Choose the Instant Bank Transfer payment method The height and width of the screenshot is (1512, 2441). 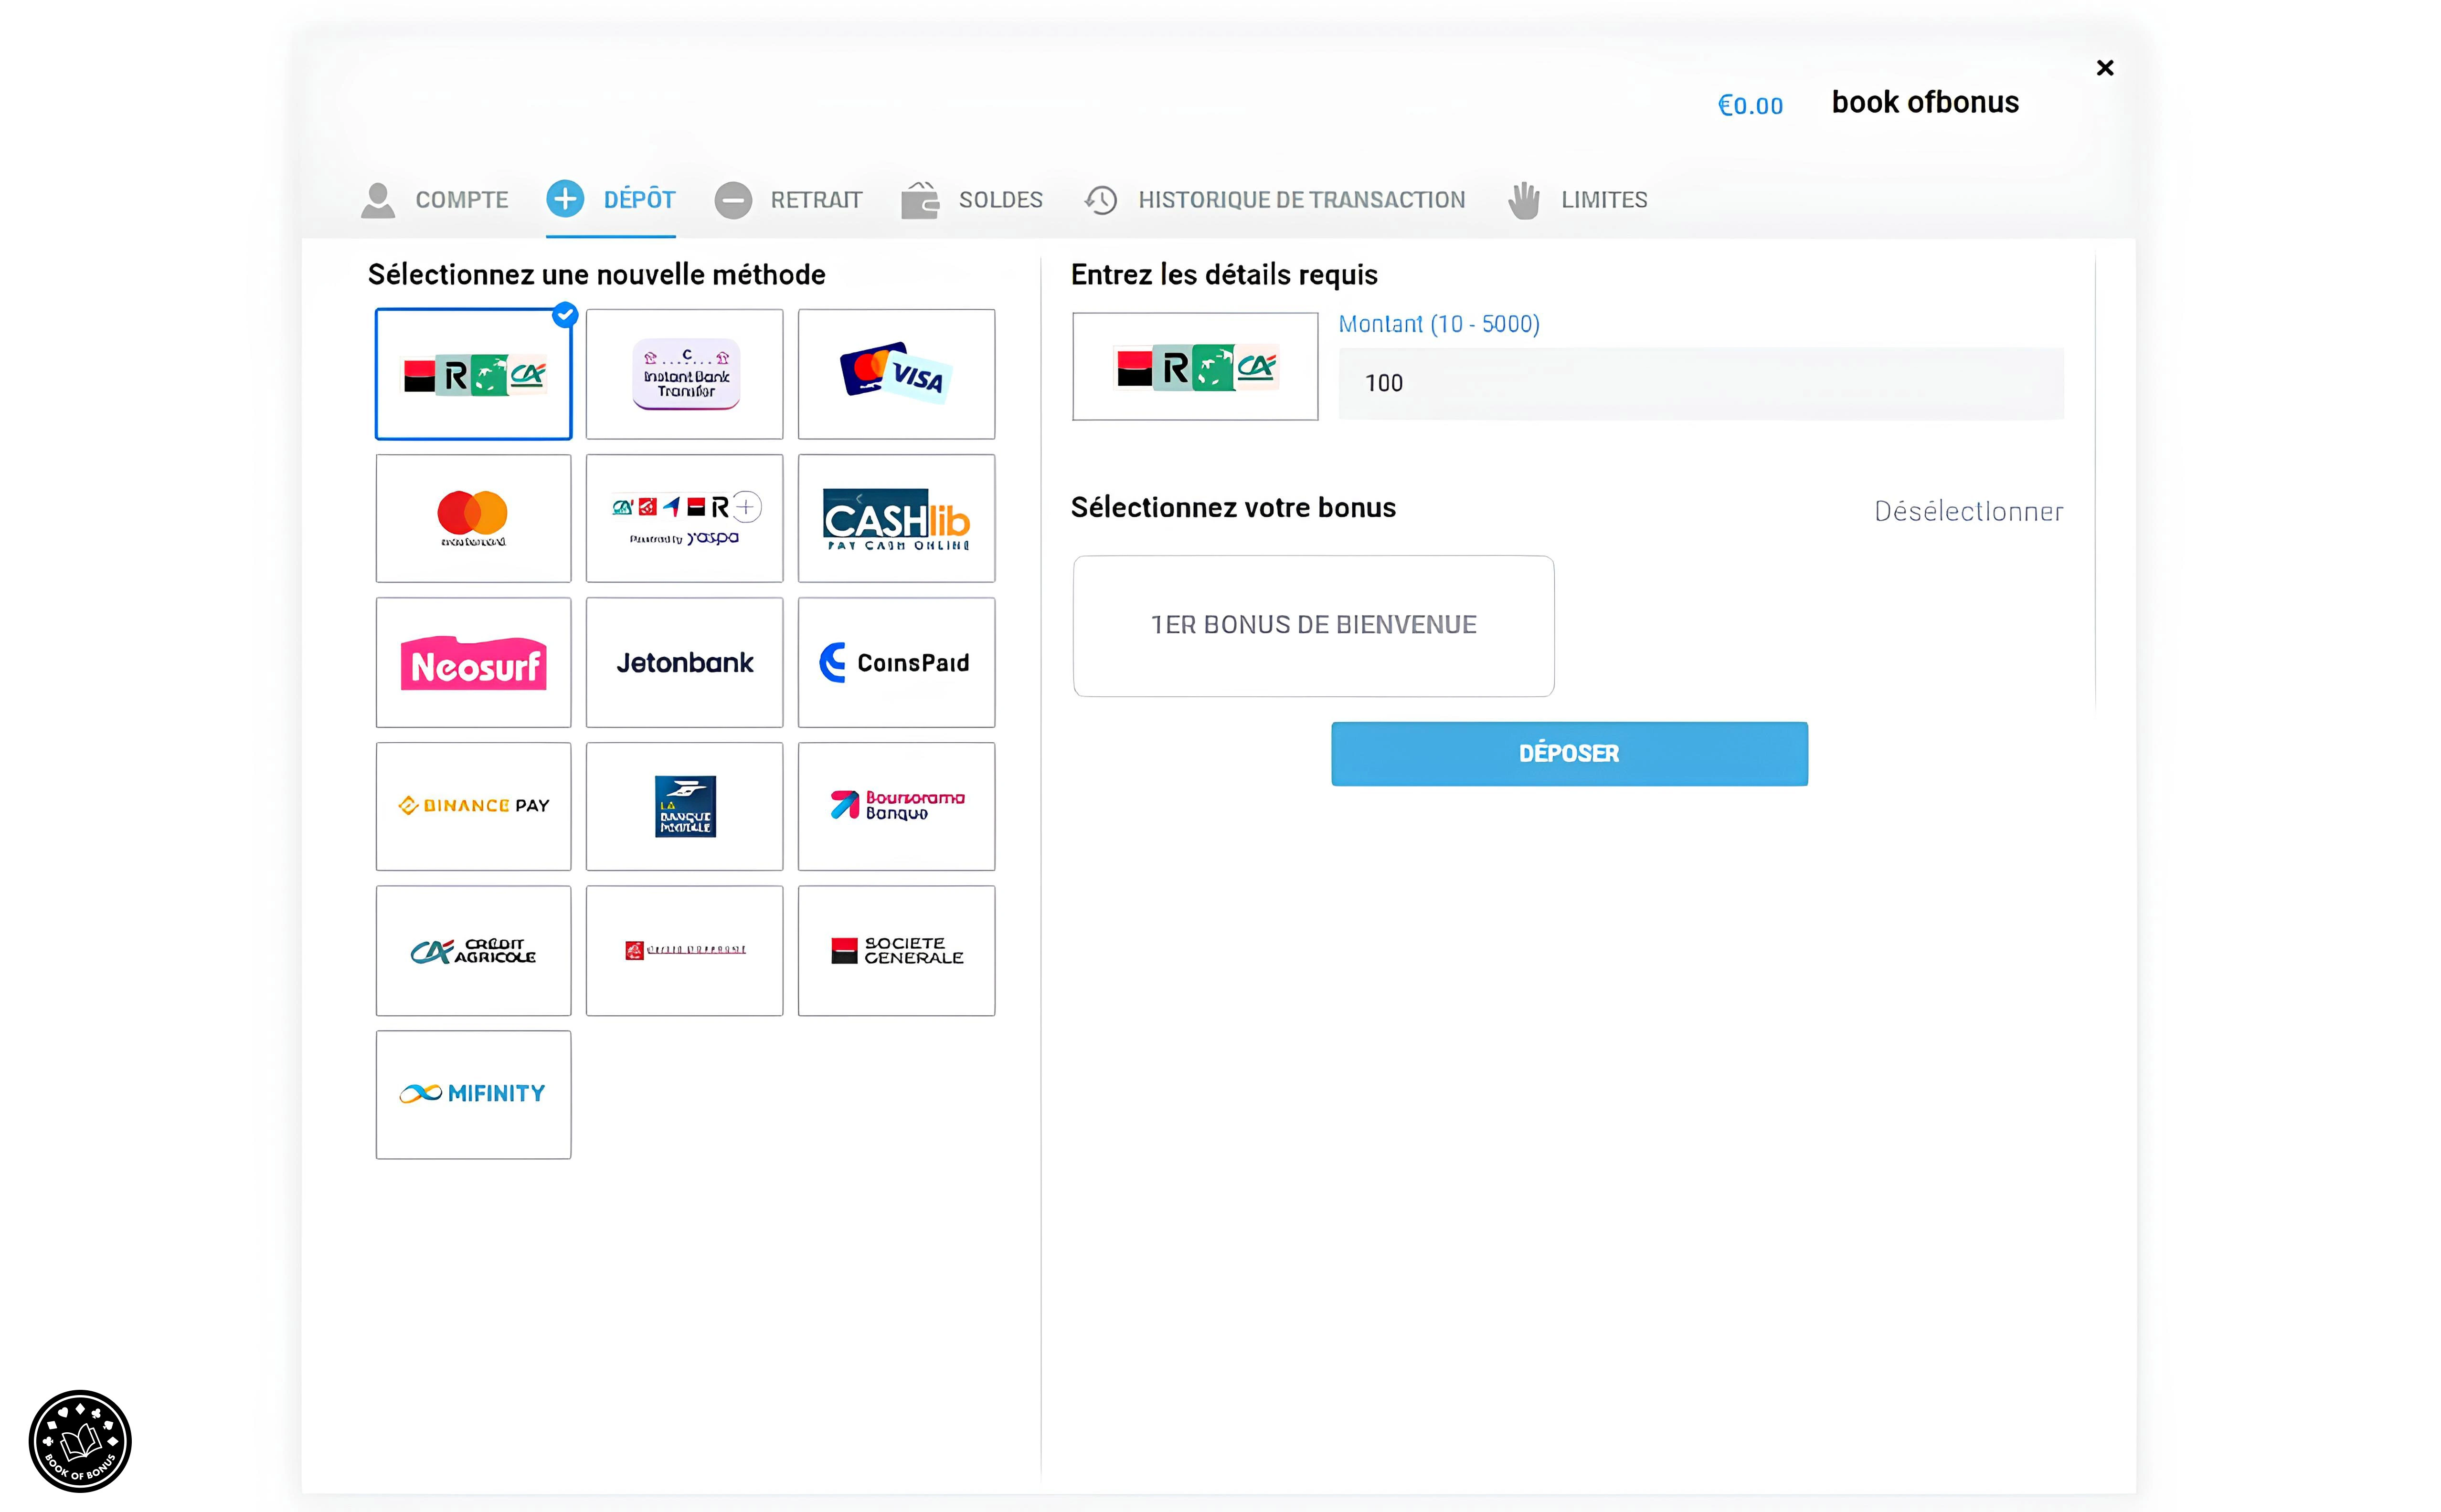[x=684, y=374]
